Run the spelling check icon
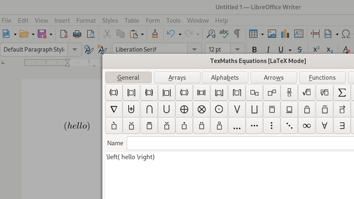 (x=224, y=34)
